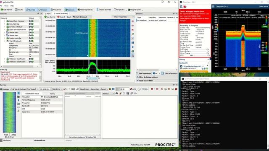The width and height of the screenshot is (269, 151).
Task: Open channel bandwidth 200.0 kHz dropdown
Action: coord(58,89)
